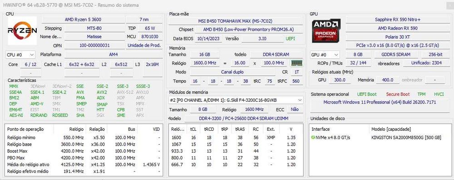Click the L1 cache 6x32 + 6x32 value
Image resolution: width=454 pixels, height=180 pixels.
[82, 65]
